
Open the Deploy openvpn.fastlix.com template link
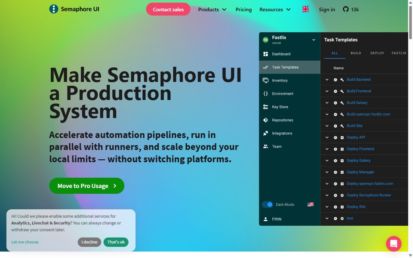(370, 184)
